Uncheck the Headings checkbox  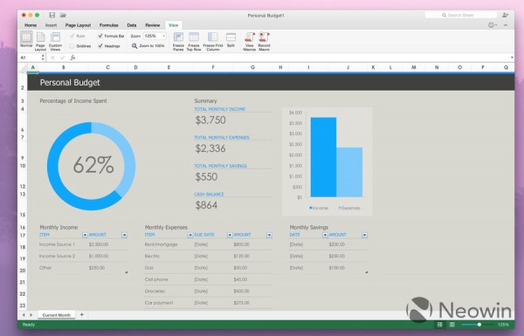[100, 45]
